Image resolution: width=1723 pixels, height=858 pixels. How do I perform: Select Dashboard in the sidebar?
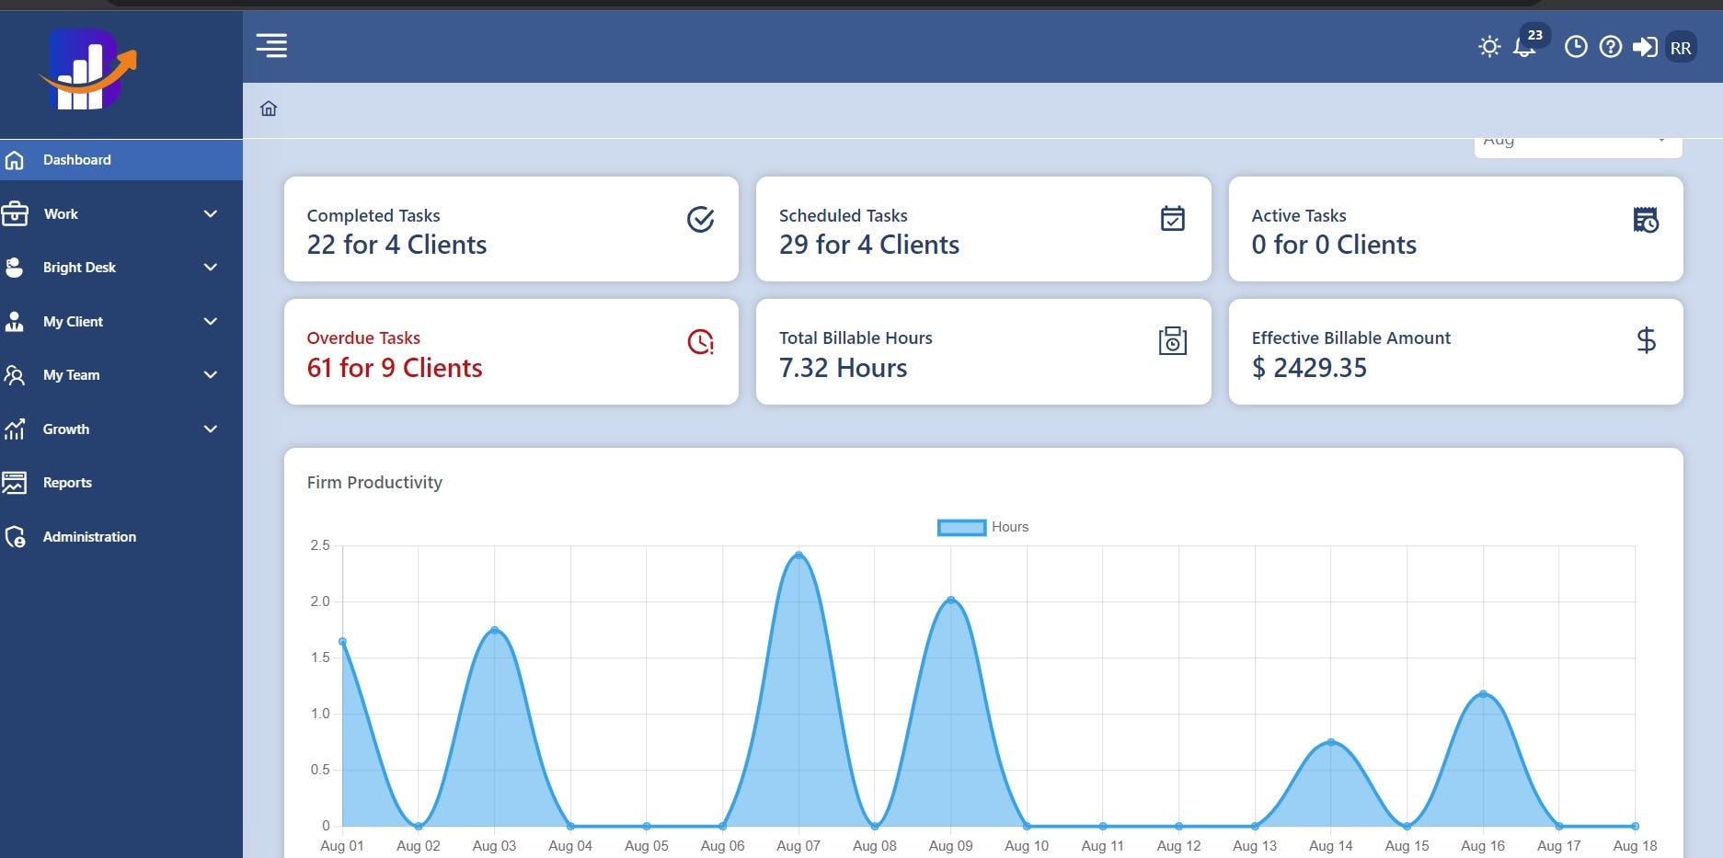tap(77, 159)
